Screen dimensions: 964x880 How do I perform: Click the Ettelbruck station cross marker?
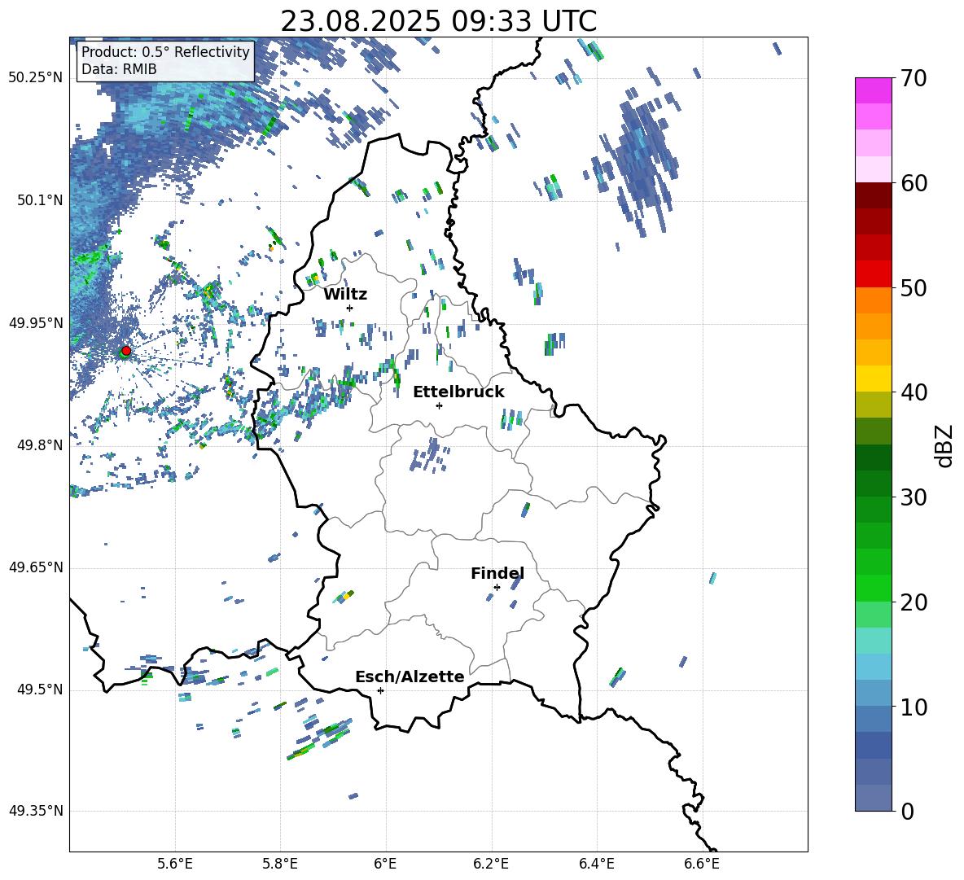tap(439, 405)
